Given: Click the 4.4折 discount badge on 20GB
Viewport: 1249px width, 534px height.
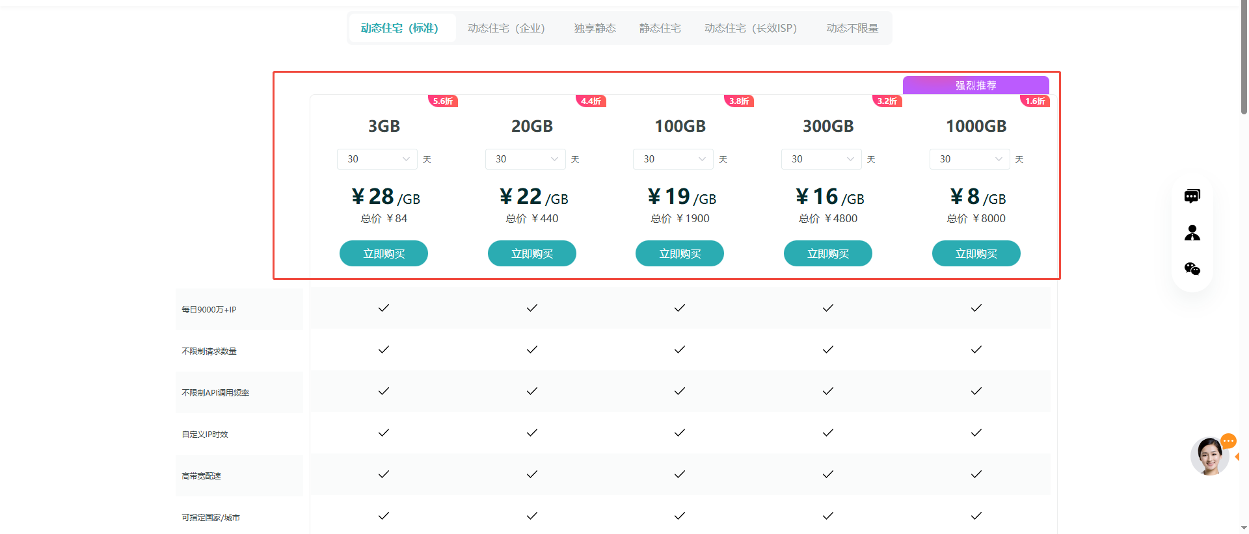Looking at the screenshot, I should tap(591, 101).
